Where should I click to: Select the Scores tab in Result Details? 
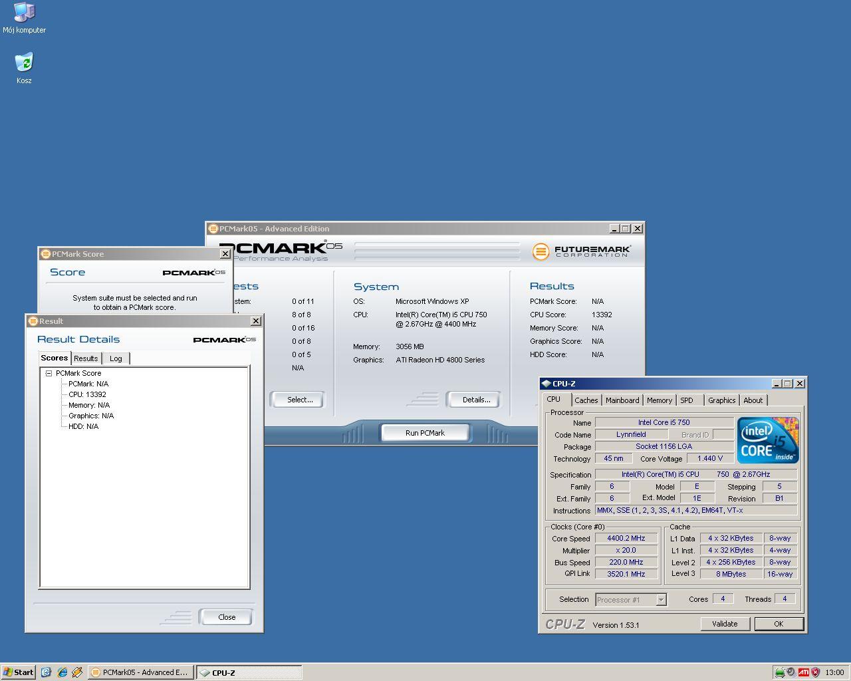point(55,358)
